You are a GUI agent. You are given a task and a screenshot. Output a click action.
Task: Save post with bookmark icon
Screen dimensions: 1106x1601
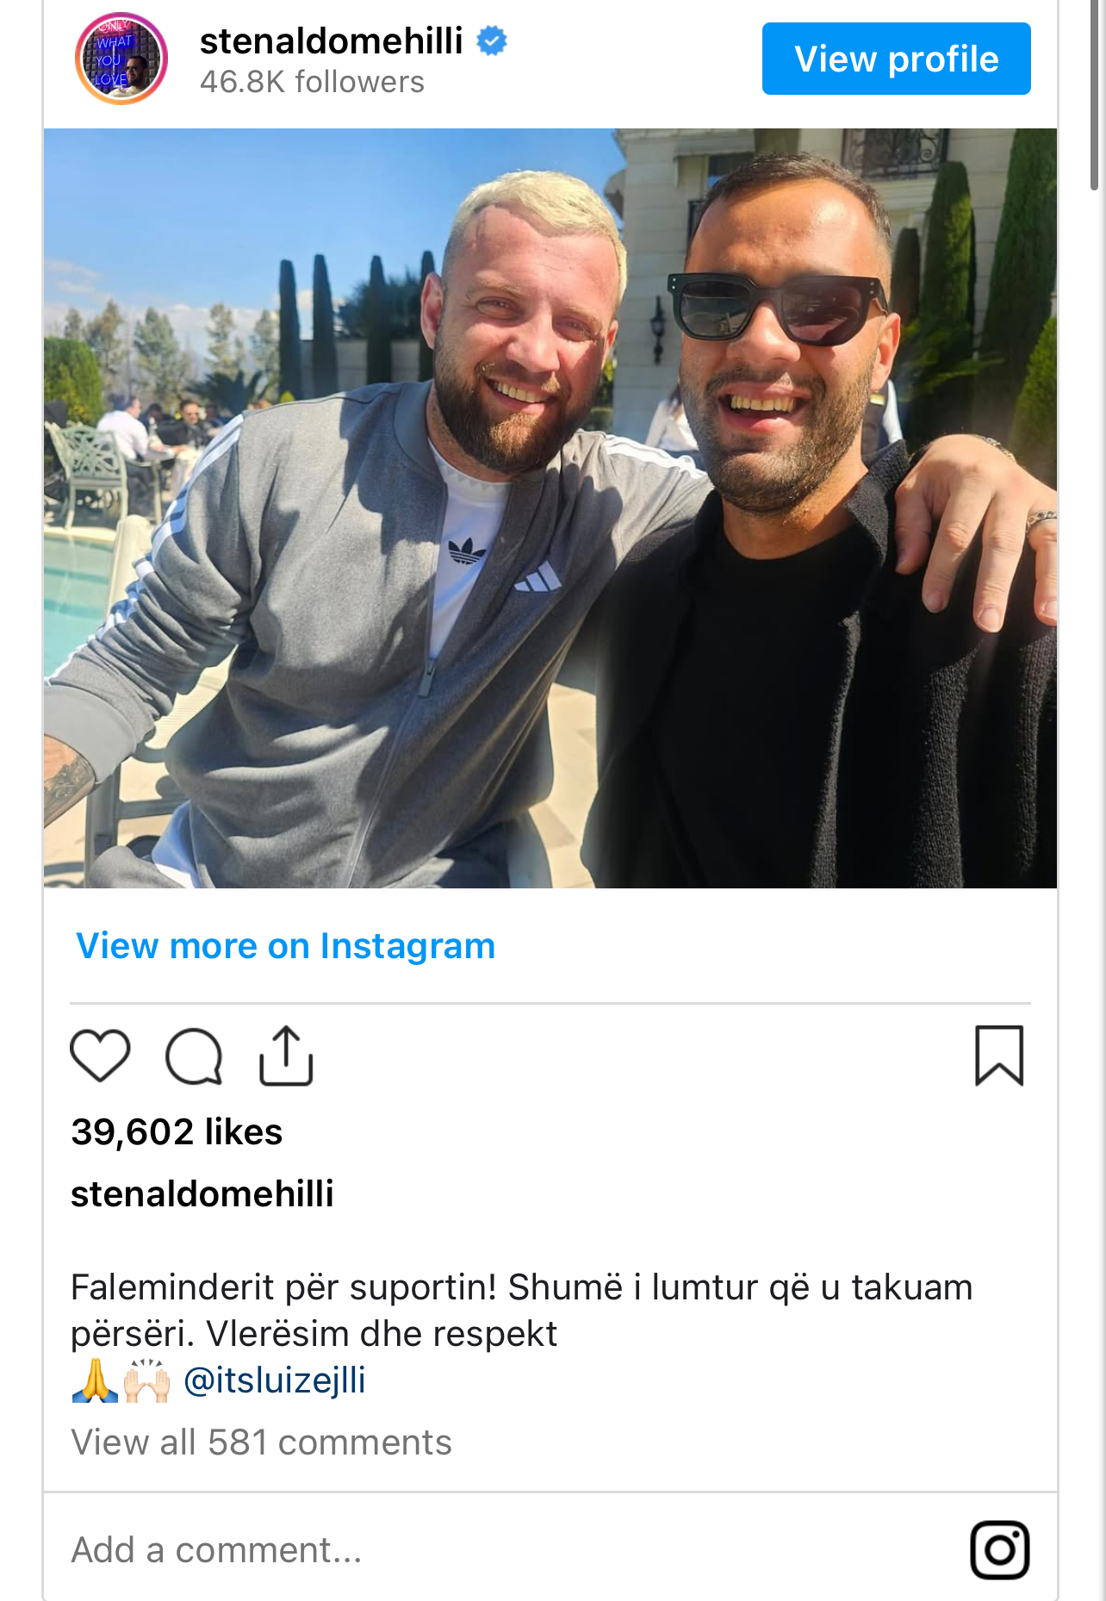(999, 1056)
